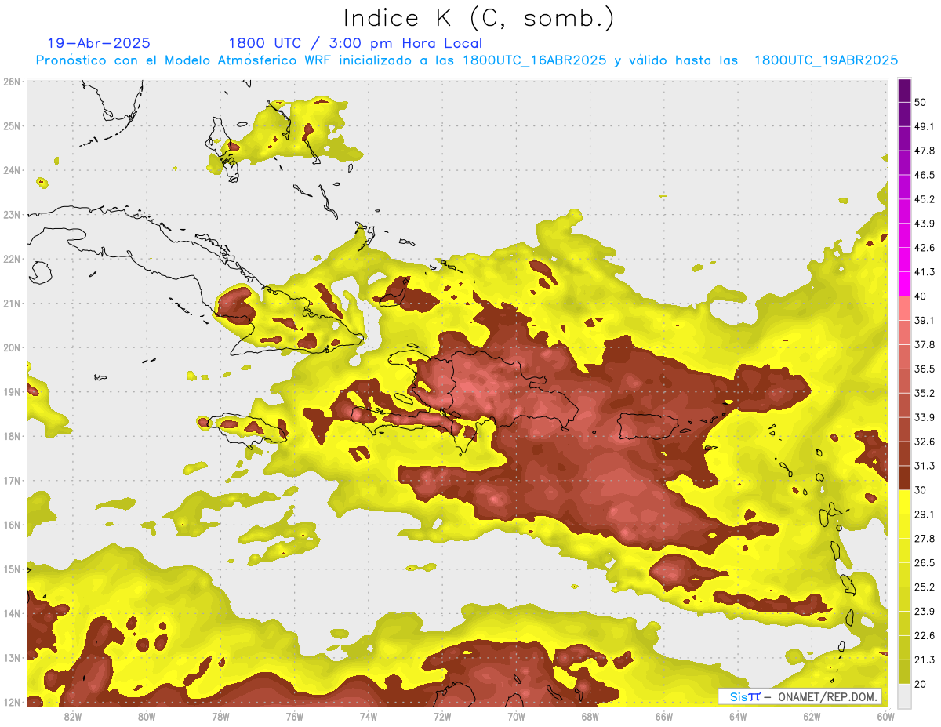Click the color-scale value 23.9

925,612
